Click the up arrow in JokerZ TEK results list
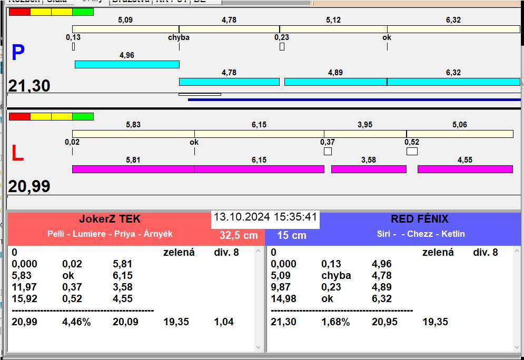This screenshot has width=524, height=360. pos(259,251)
